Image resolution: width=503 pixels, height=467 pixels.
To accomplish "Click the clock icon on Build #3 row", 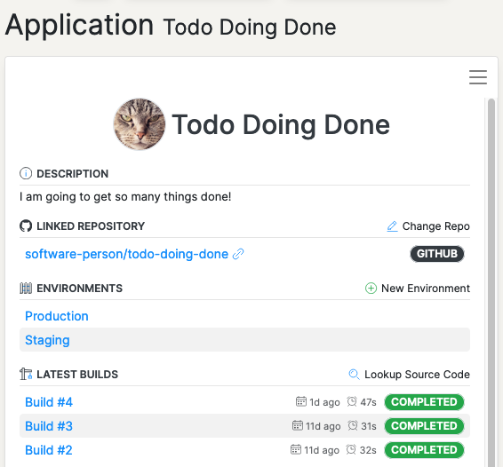I will point(353,425).
